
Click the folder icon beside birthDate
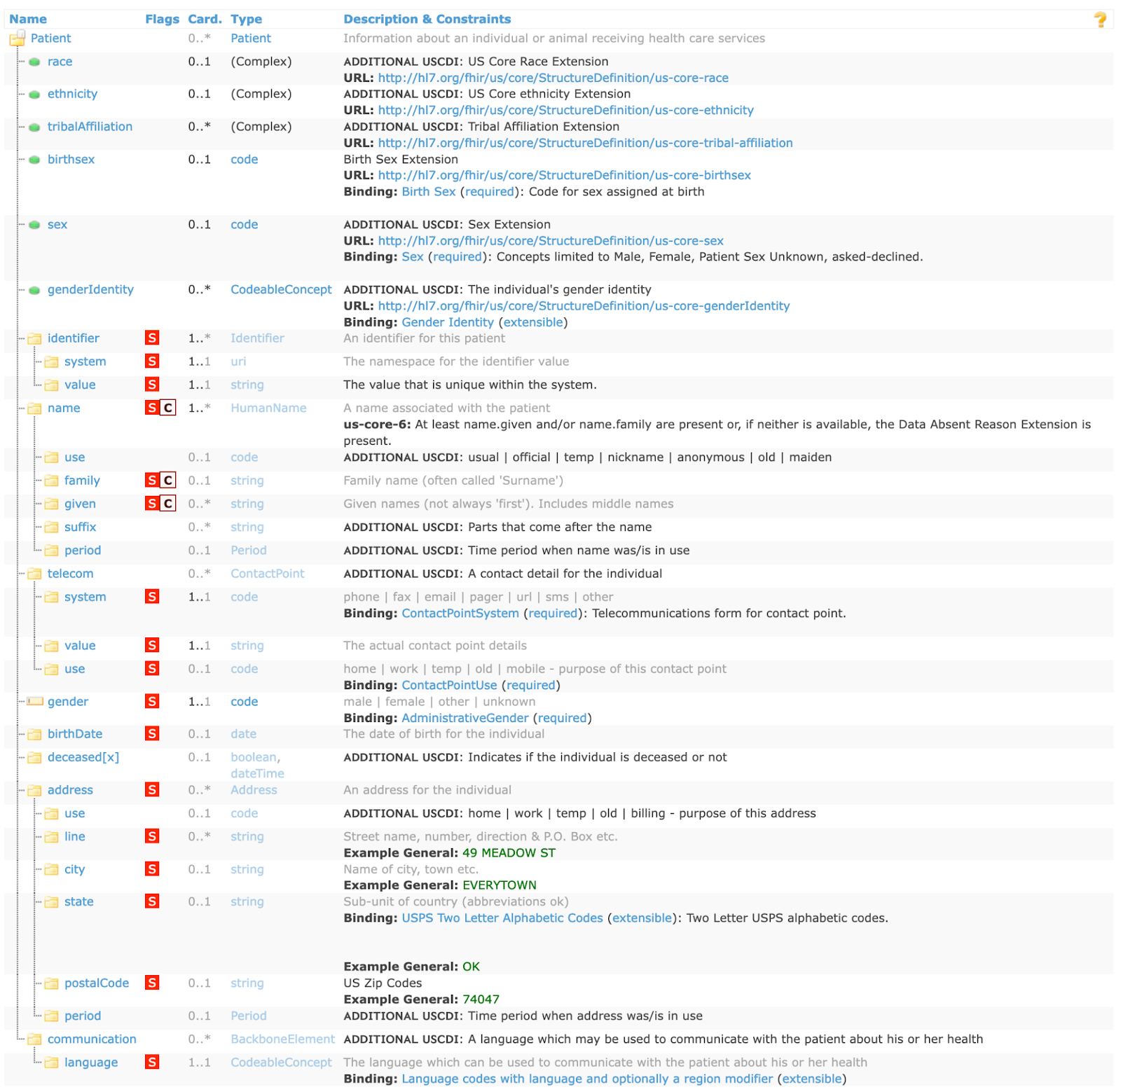[x=35, y=734]
